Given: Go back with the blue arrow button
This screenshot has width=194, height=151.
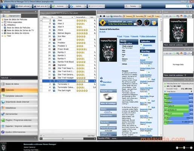Looking at the screenshot, I should pos(4,6).
